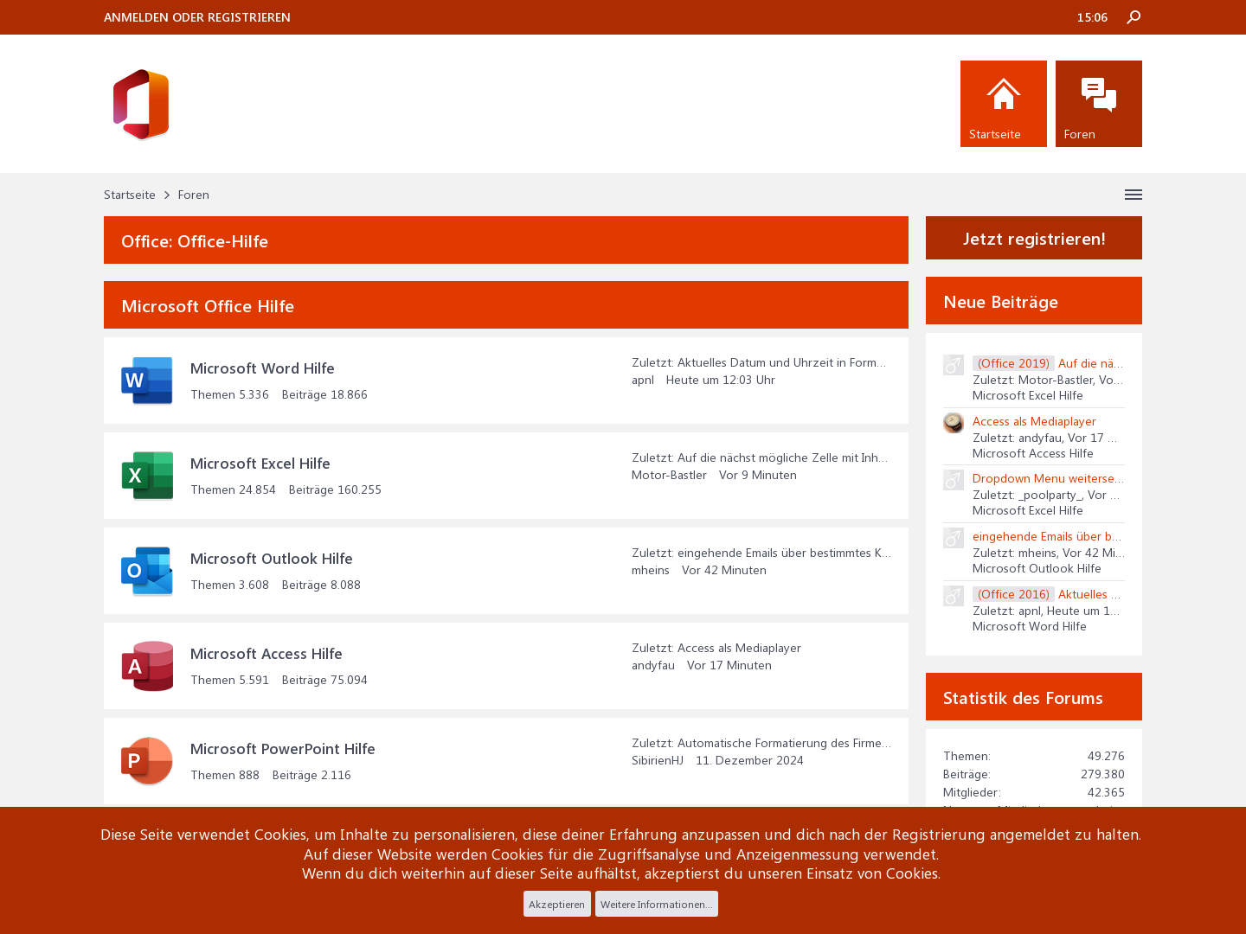Open sidebar post Dropdown Menu weiterse...

tap(1049, 478)
